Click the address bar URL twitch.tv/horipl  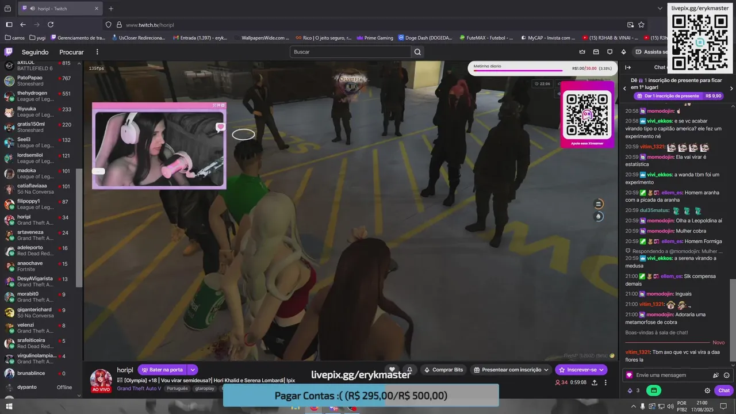coord(149,25)
